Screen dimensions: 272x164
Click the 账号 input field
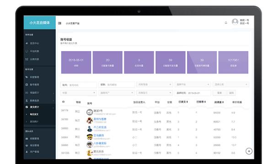click(x=79, y=85)
